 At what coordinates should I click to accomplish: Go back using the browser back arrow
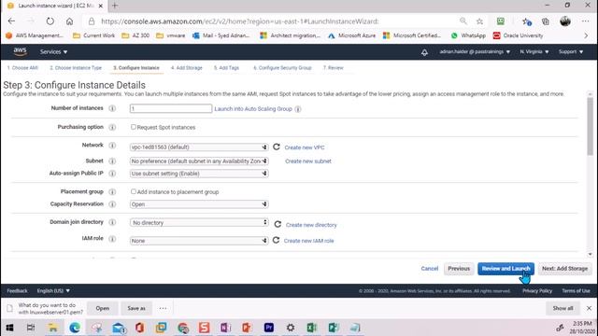(11, 21)
